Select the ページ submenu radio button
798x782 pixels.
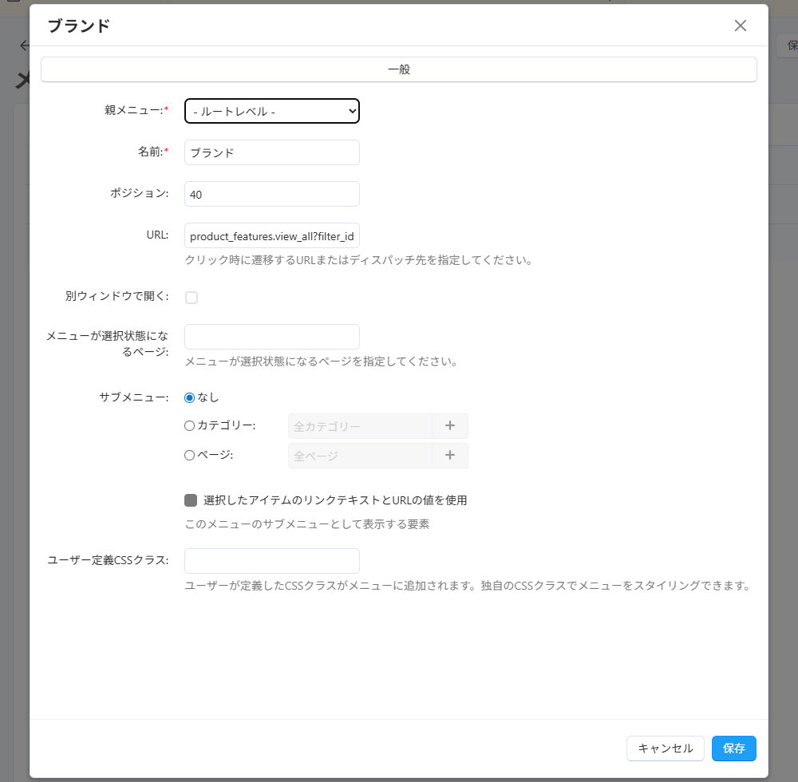[190, 456]
